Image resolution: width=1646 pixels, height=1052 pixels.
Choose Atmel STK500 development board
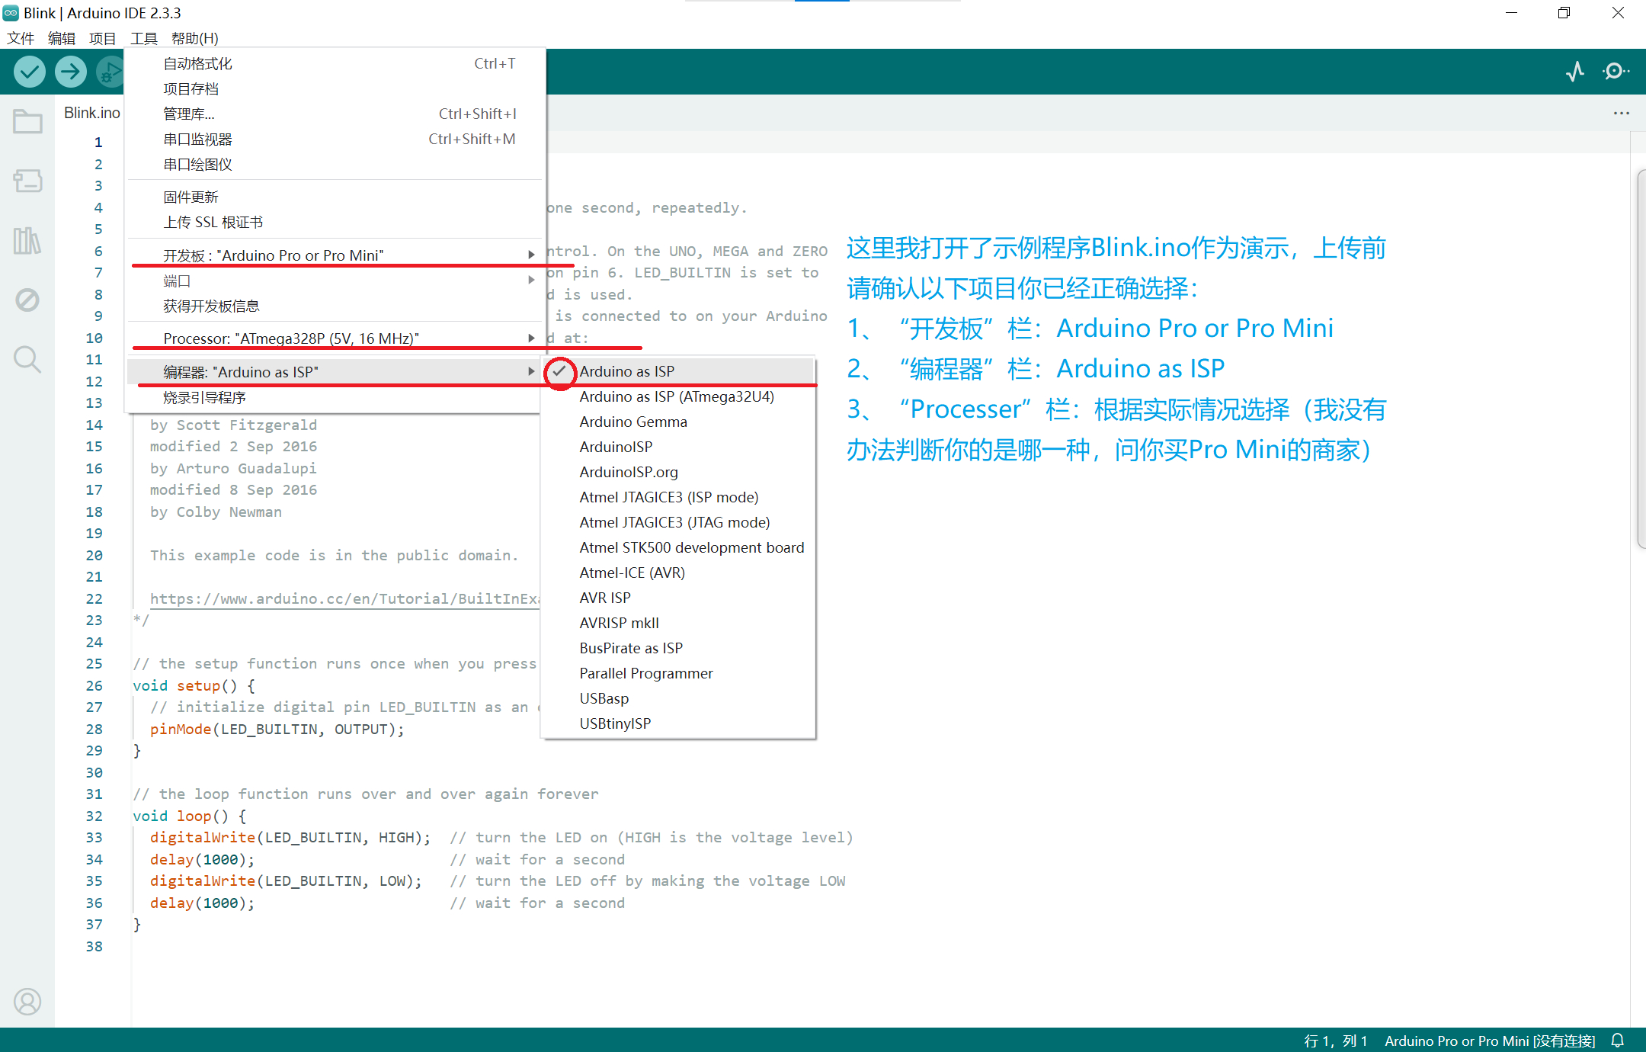click(678, 547)
